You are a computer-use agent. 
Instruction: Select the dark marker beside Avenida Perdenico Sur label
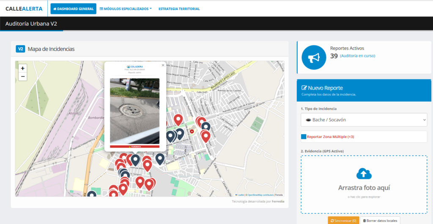(x=160, y=159)
